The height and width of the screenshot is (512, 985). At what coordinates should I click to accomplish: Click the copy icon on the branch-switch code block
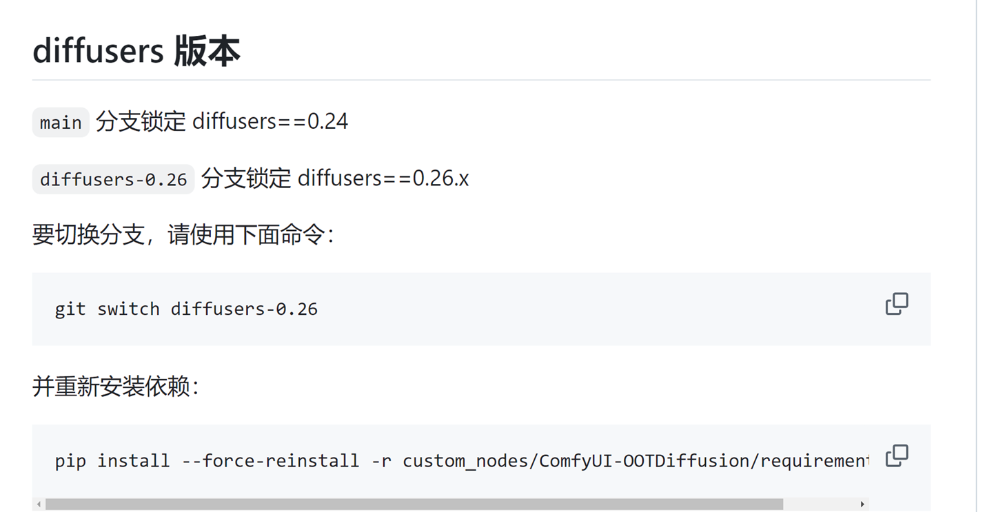(x=896, y=303)
